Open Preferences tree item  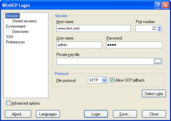[15, 42]
